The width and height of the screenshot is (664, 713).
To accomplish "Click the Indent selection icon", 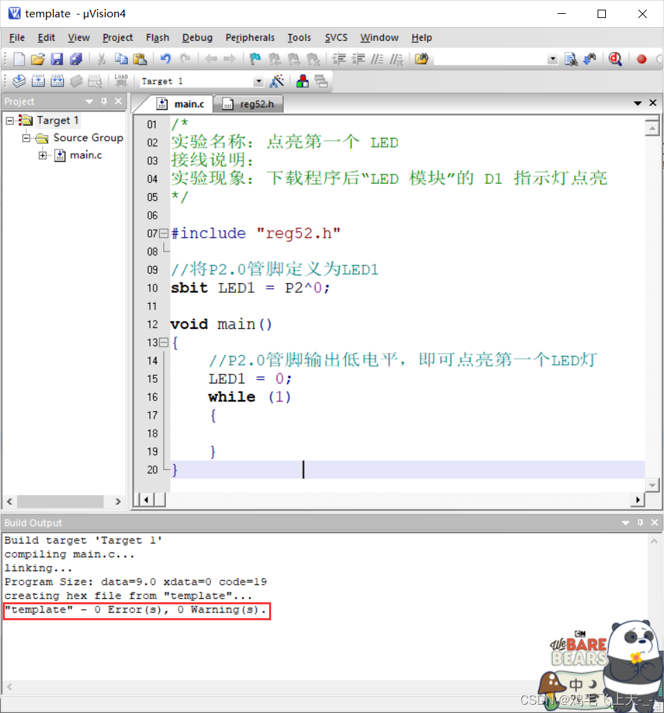I will click(339, 59).
